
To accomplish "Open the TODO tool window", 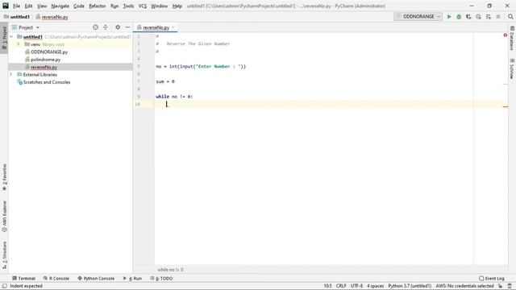I will tap(161, 278).
